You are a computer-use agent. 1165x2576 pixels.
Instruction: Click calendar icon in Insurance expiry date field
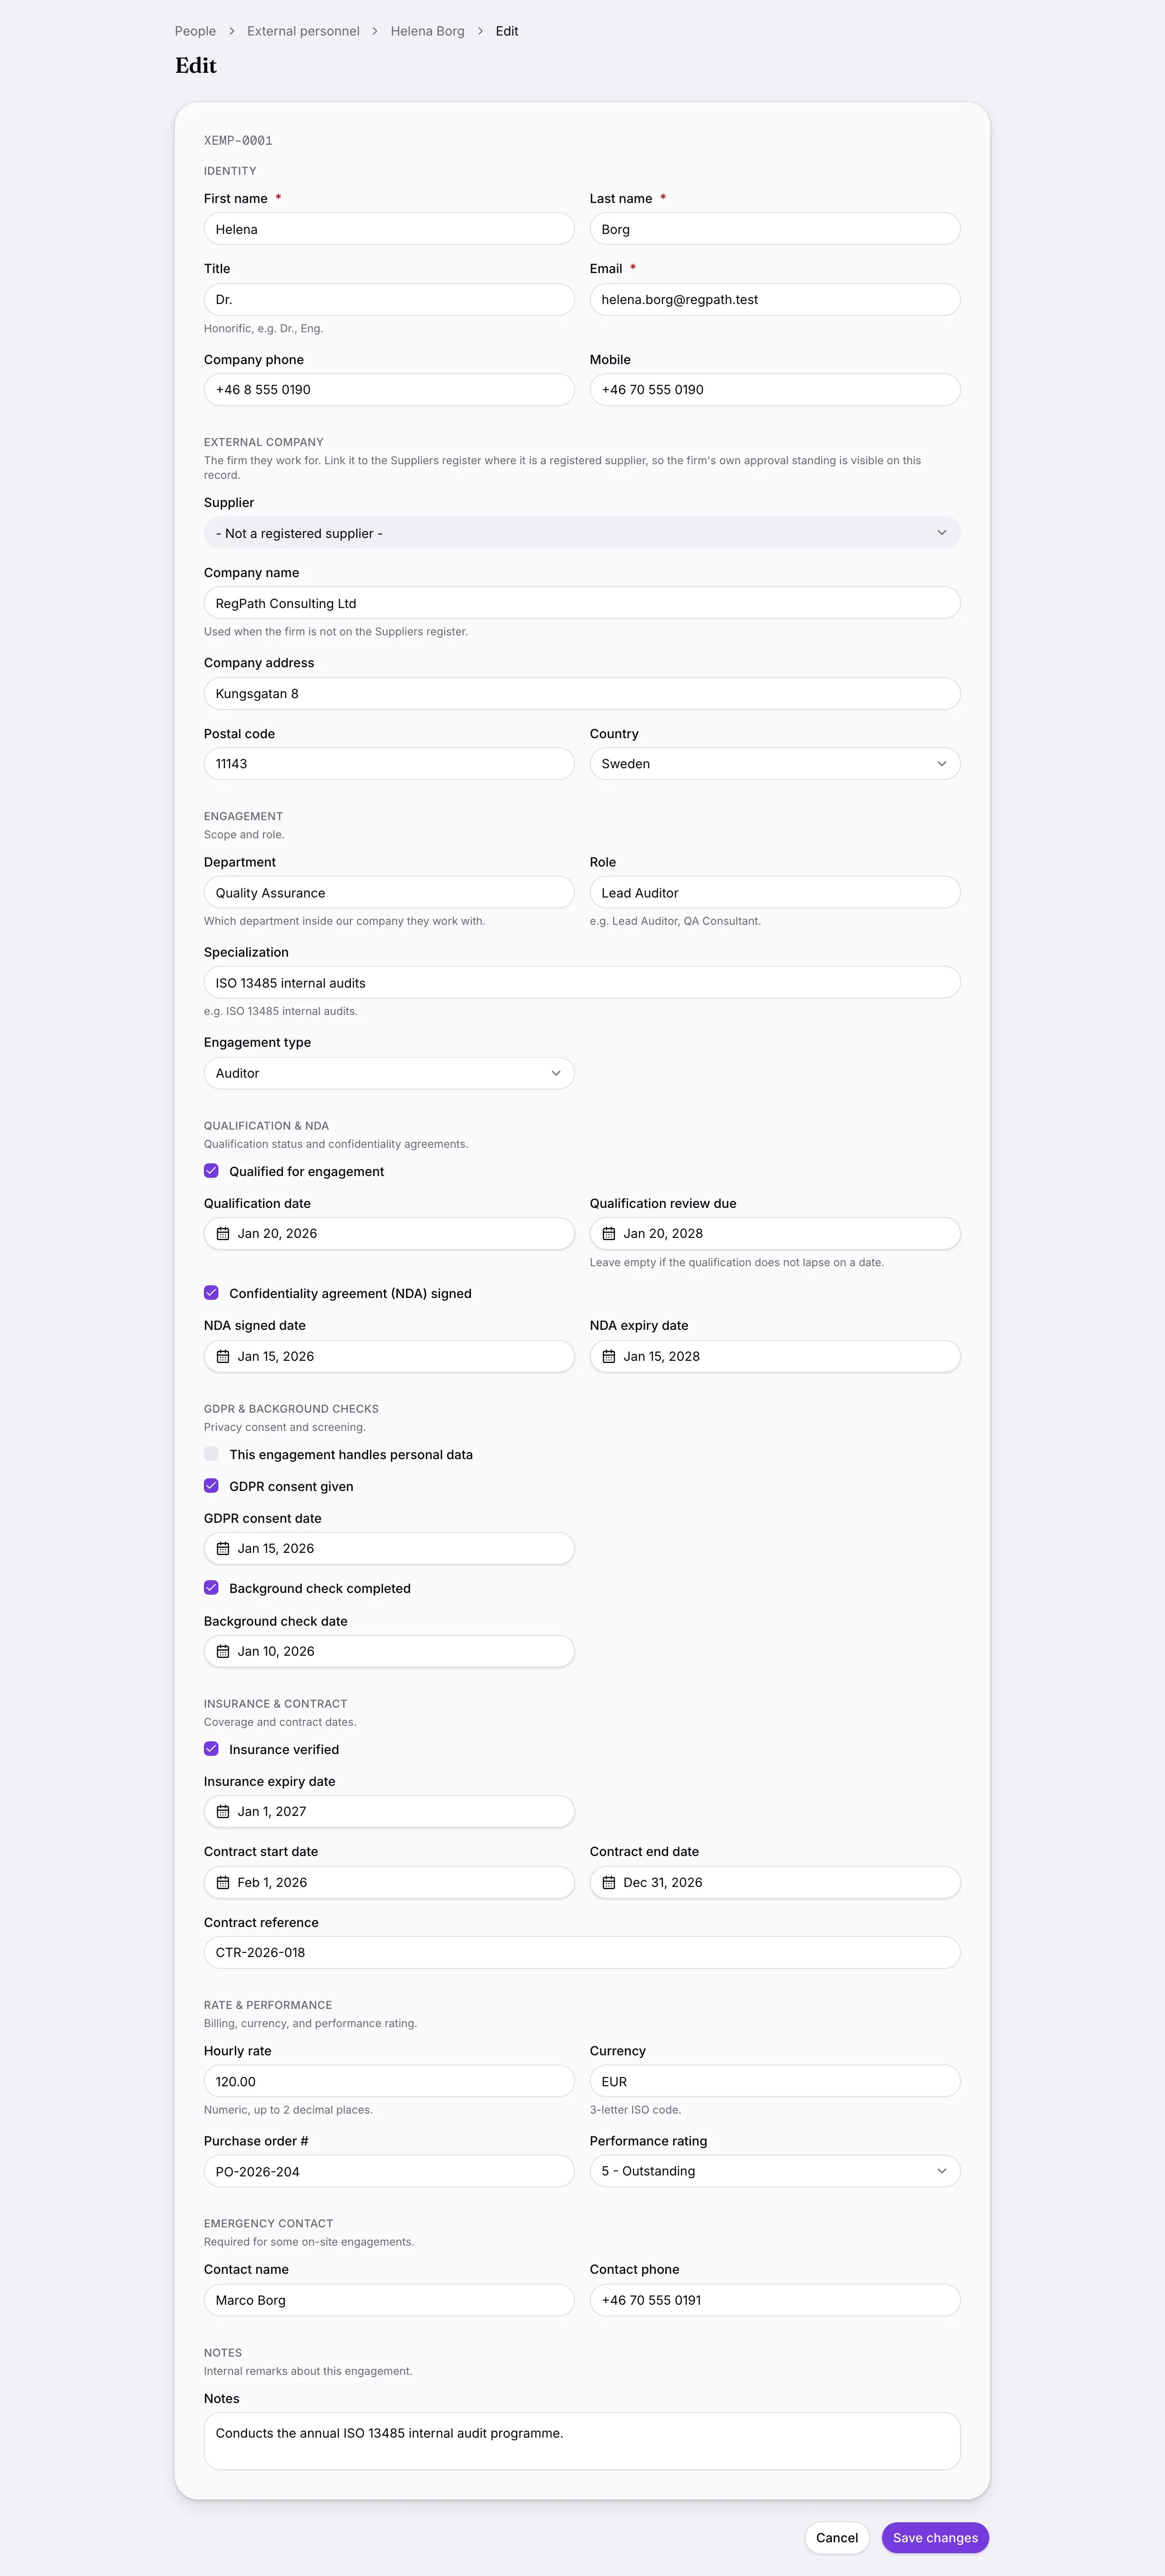[223, 1811]
